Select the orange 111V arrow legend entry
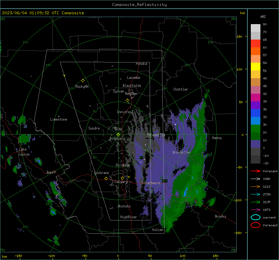The image size is (279, 260). click(255, 186)
